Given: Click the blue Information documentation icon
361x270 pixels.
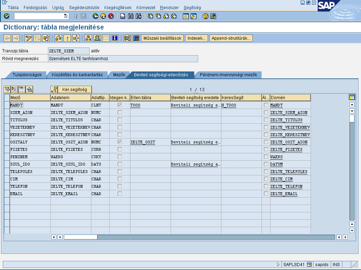Looking at the screenshot, I should 115,38.
